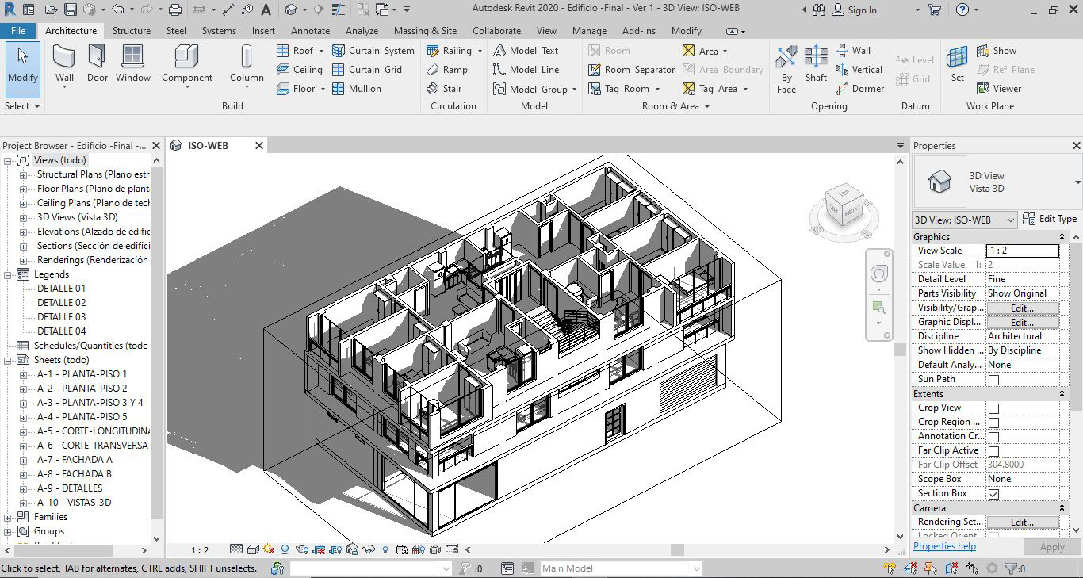
Task: Click Edit Type in Properties panel
Action: click(x=1050, y=220)
